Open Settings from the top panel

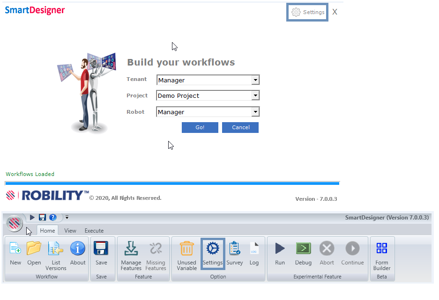(x=307, y=12)
